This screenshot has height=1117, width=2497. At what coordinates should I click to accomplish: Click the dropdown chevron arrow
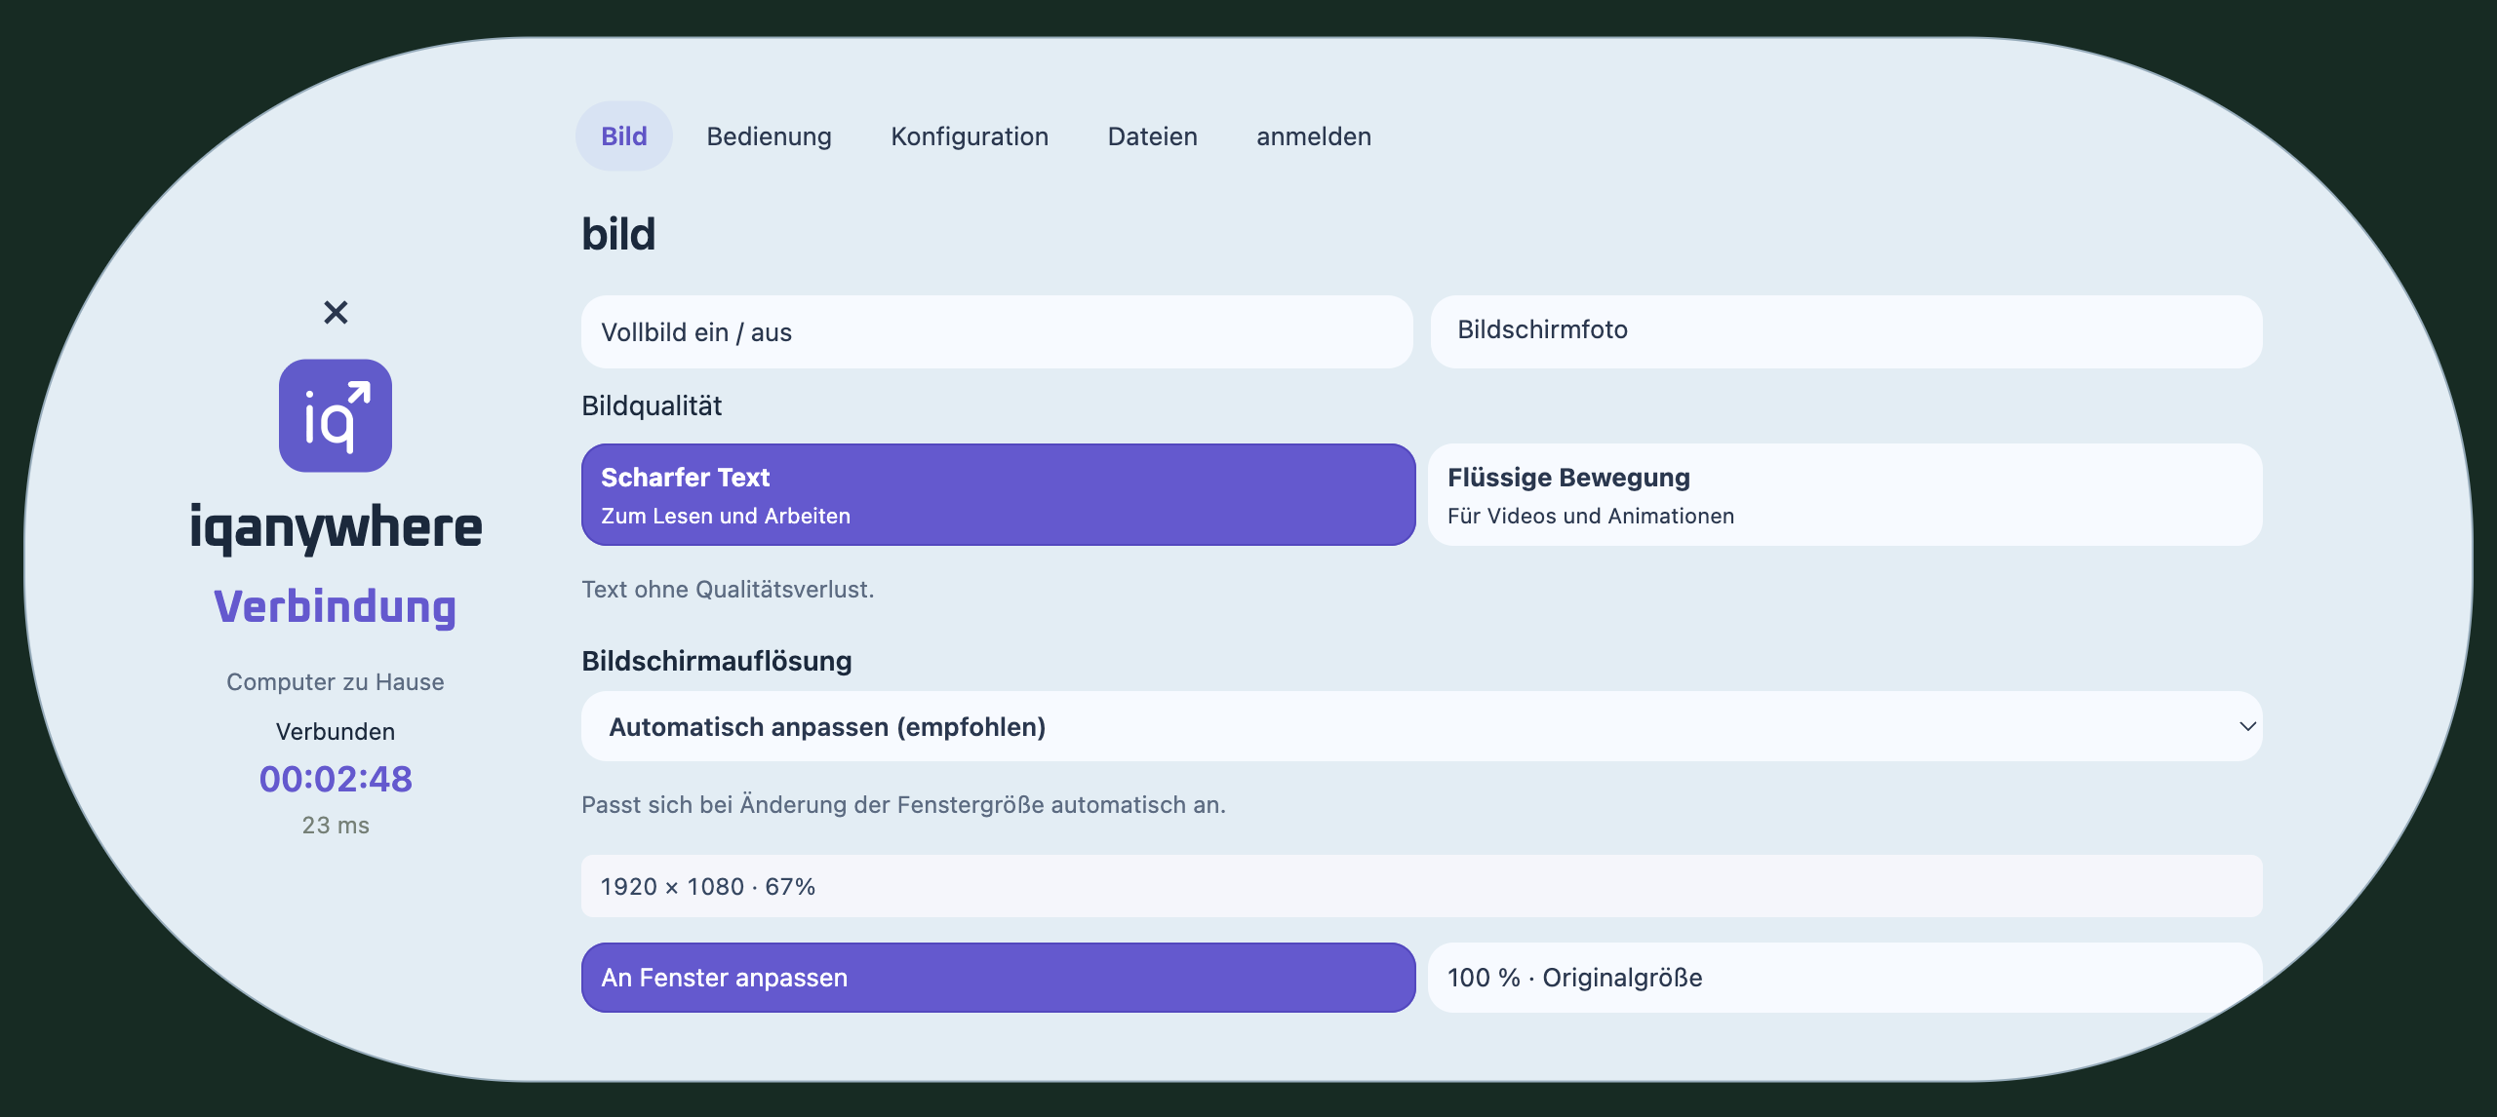coord(2247,727)
